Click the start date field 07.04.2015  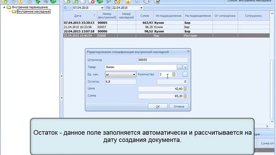coord(86,8)
